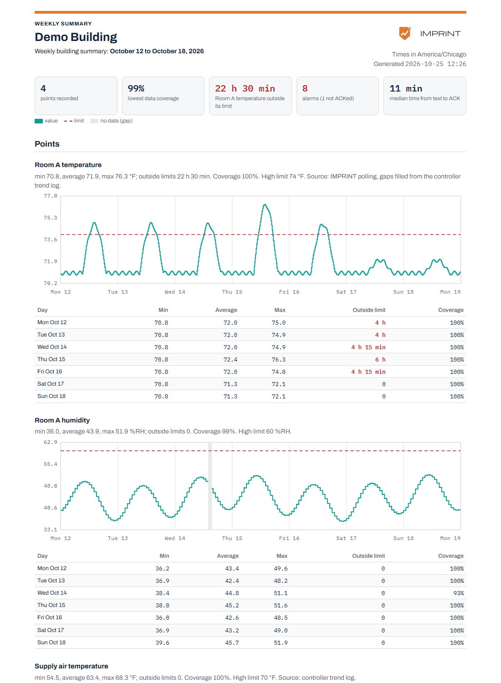Click the '51.9' humidity max for Sun Oct 18
Viewport: 501px width, 683px height.
point(281,643)
